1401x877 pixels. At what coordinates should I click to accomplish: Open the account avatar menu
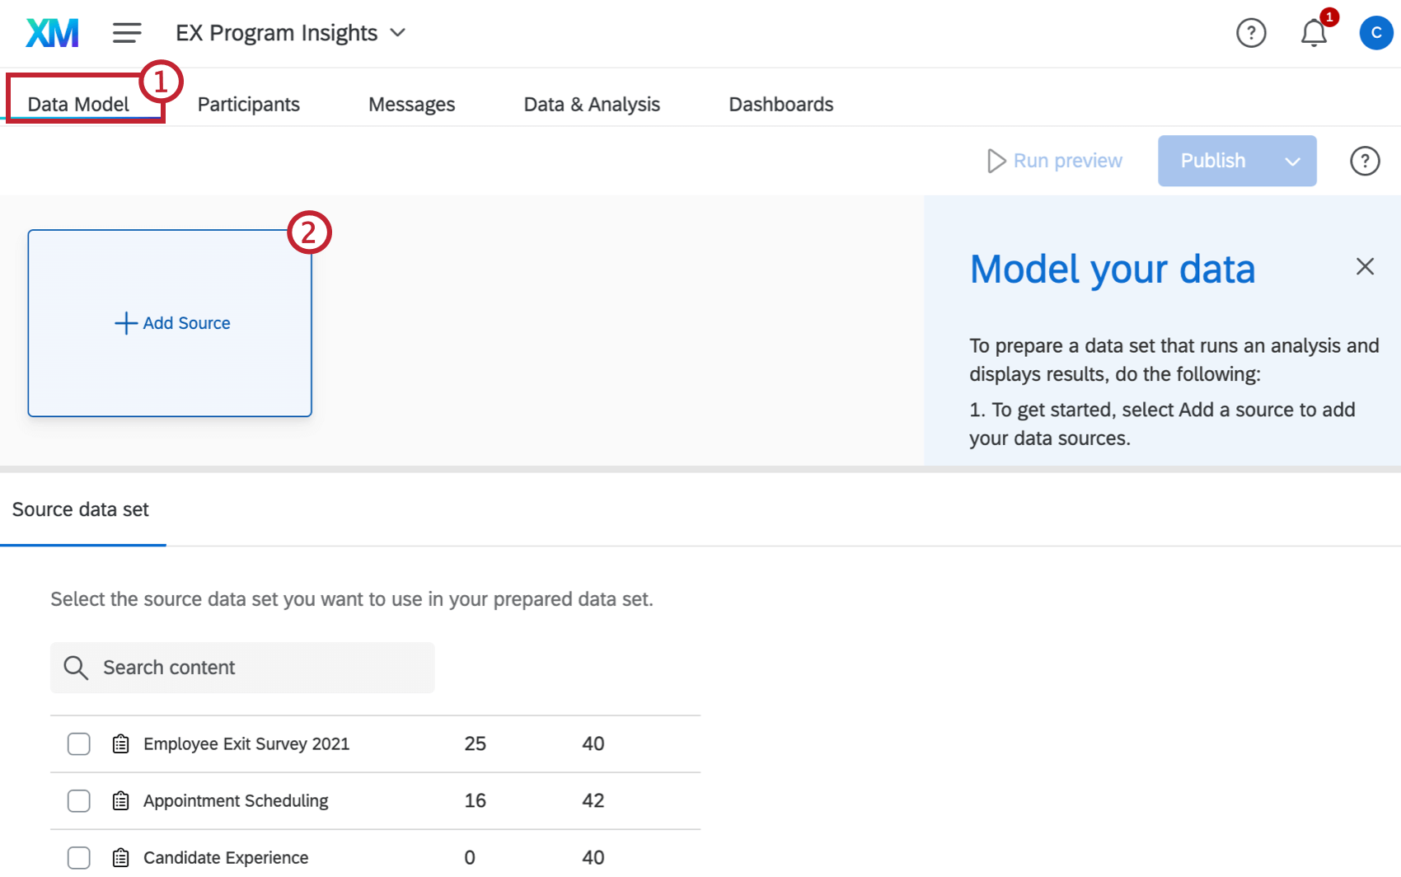point(1375,33)
